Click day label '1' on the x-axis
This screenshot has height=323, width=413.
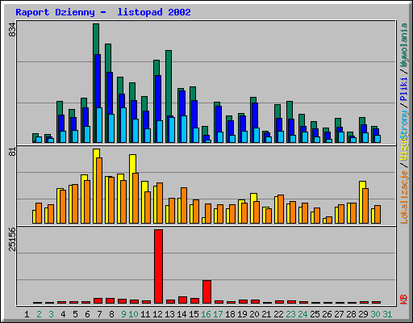[x=27, y=314]
